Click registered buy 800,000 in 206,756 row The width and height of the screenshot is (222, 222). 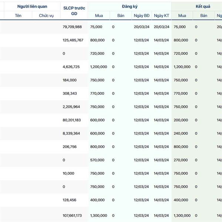point(97,147)
